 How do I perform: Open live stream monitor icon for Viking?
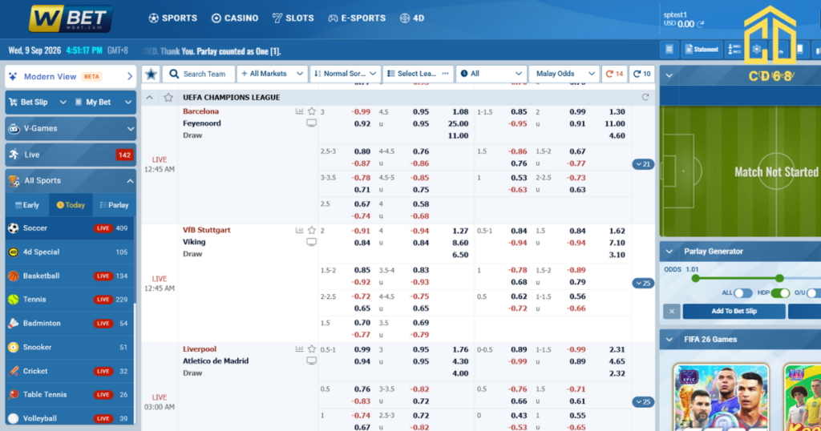312,242
